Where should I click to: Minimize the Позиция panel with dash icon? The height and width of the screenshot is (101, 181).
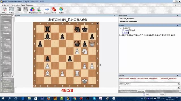click(x=117, y=15)
